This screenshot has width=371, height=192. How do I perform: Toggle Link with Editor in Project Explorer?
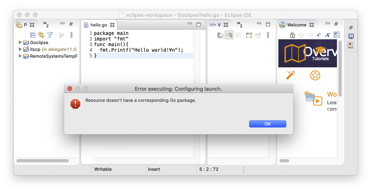[x=41, y=35]
